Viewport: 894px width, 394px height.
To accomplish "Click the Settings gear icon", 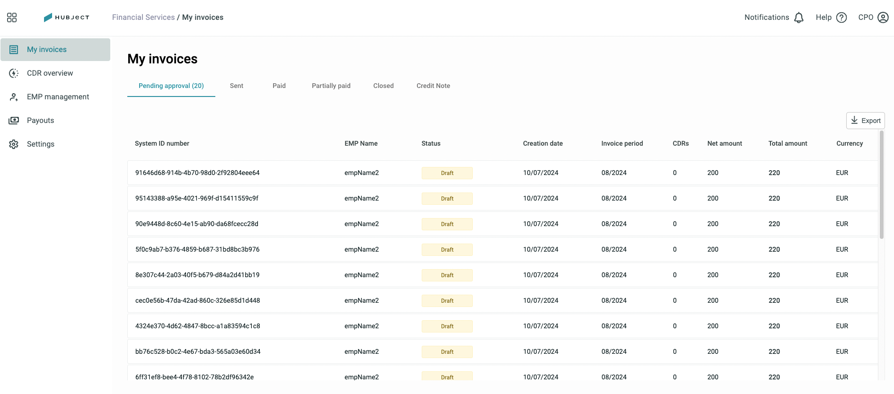I will [14, 144].
